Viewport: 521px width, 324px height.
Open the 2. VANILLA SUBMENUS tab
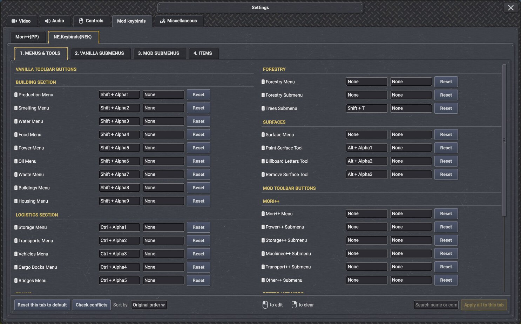100,54
